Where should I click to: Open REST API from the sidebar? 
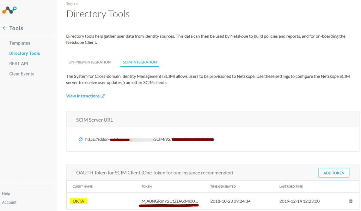pyautogui.click(x=18, y=64)
